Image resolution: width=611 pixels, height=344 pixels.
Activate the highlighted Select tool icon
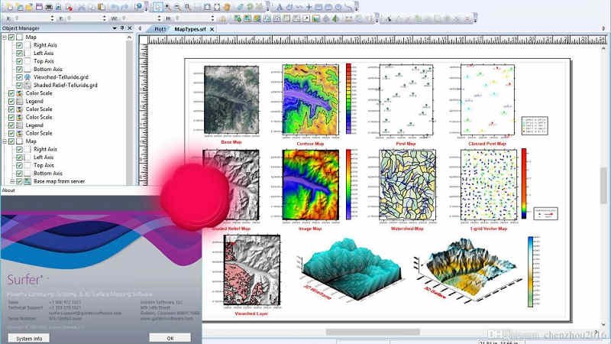click(x=157, y=7)
